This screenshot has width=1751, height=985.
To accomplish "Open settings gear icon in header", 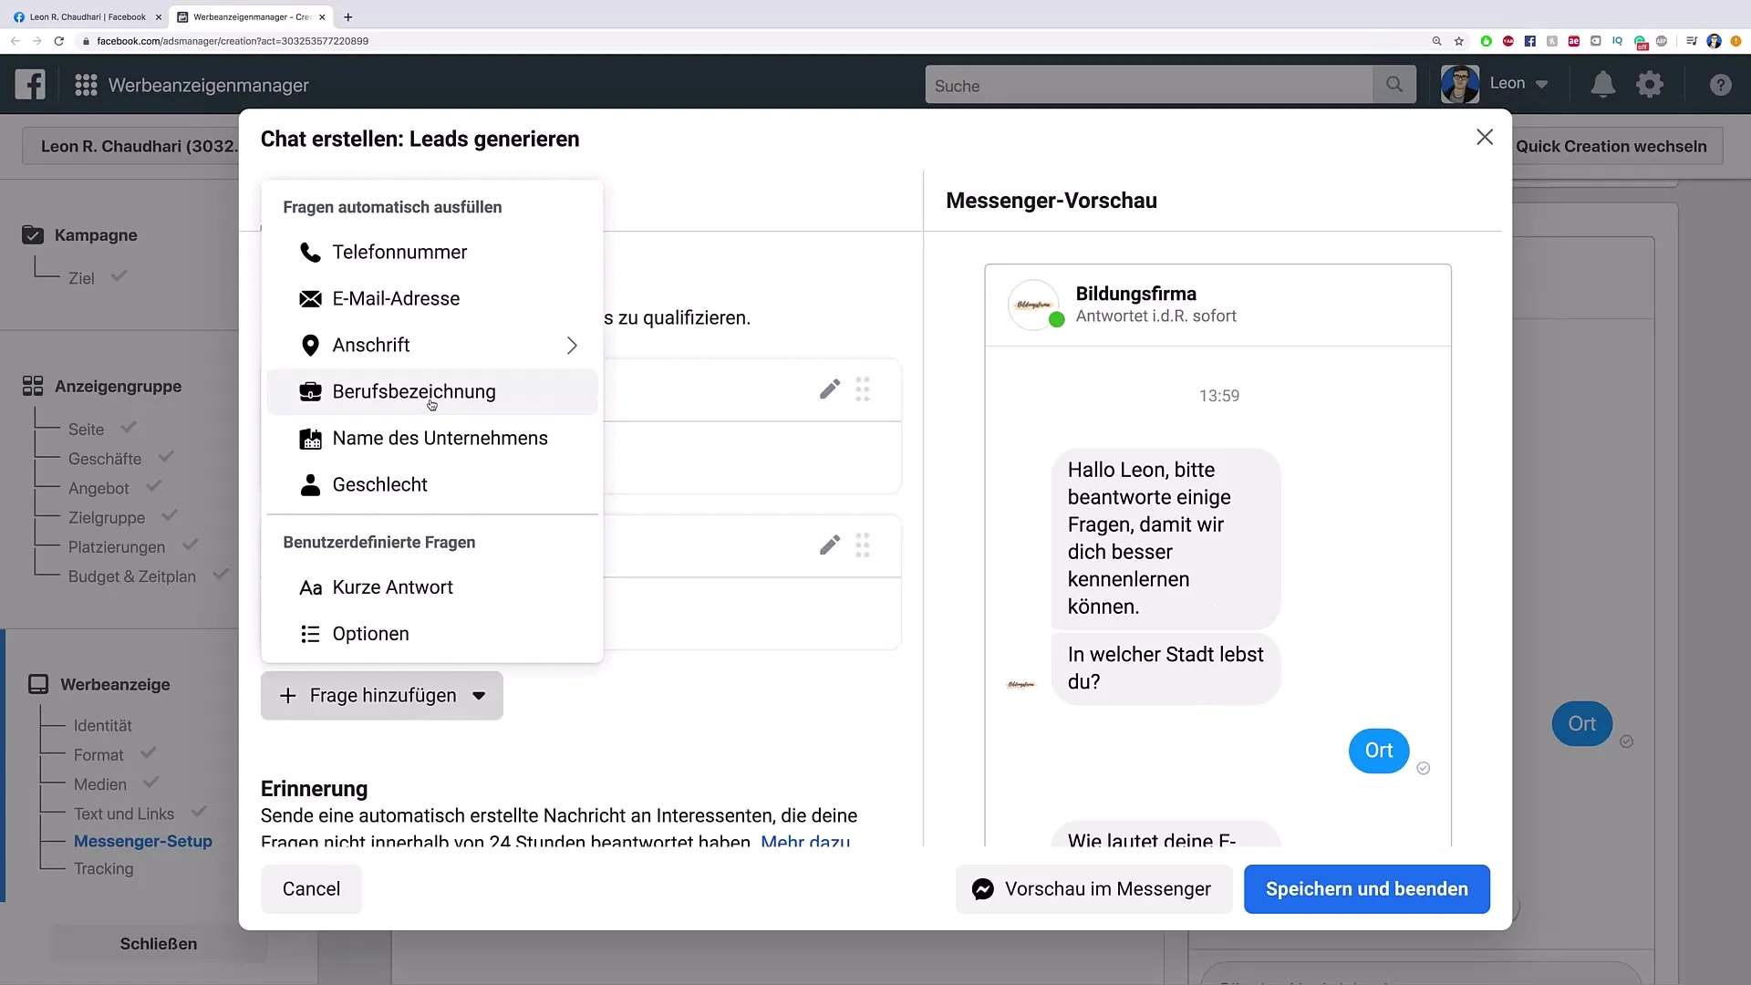I will (x=1649, y=85).
